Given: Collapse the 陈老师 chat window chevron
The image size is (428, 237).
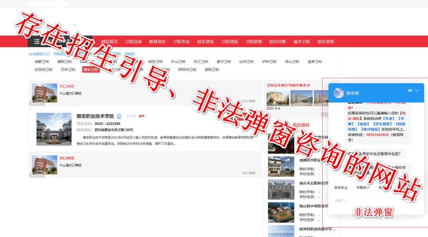Looking at the screenshot, I should (417, 90).
